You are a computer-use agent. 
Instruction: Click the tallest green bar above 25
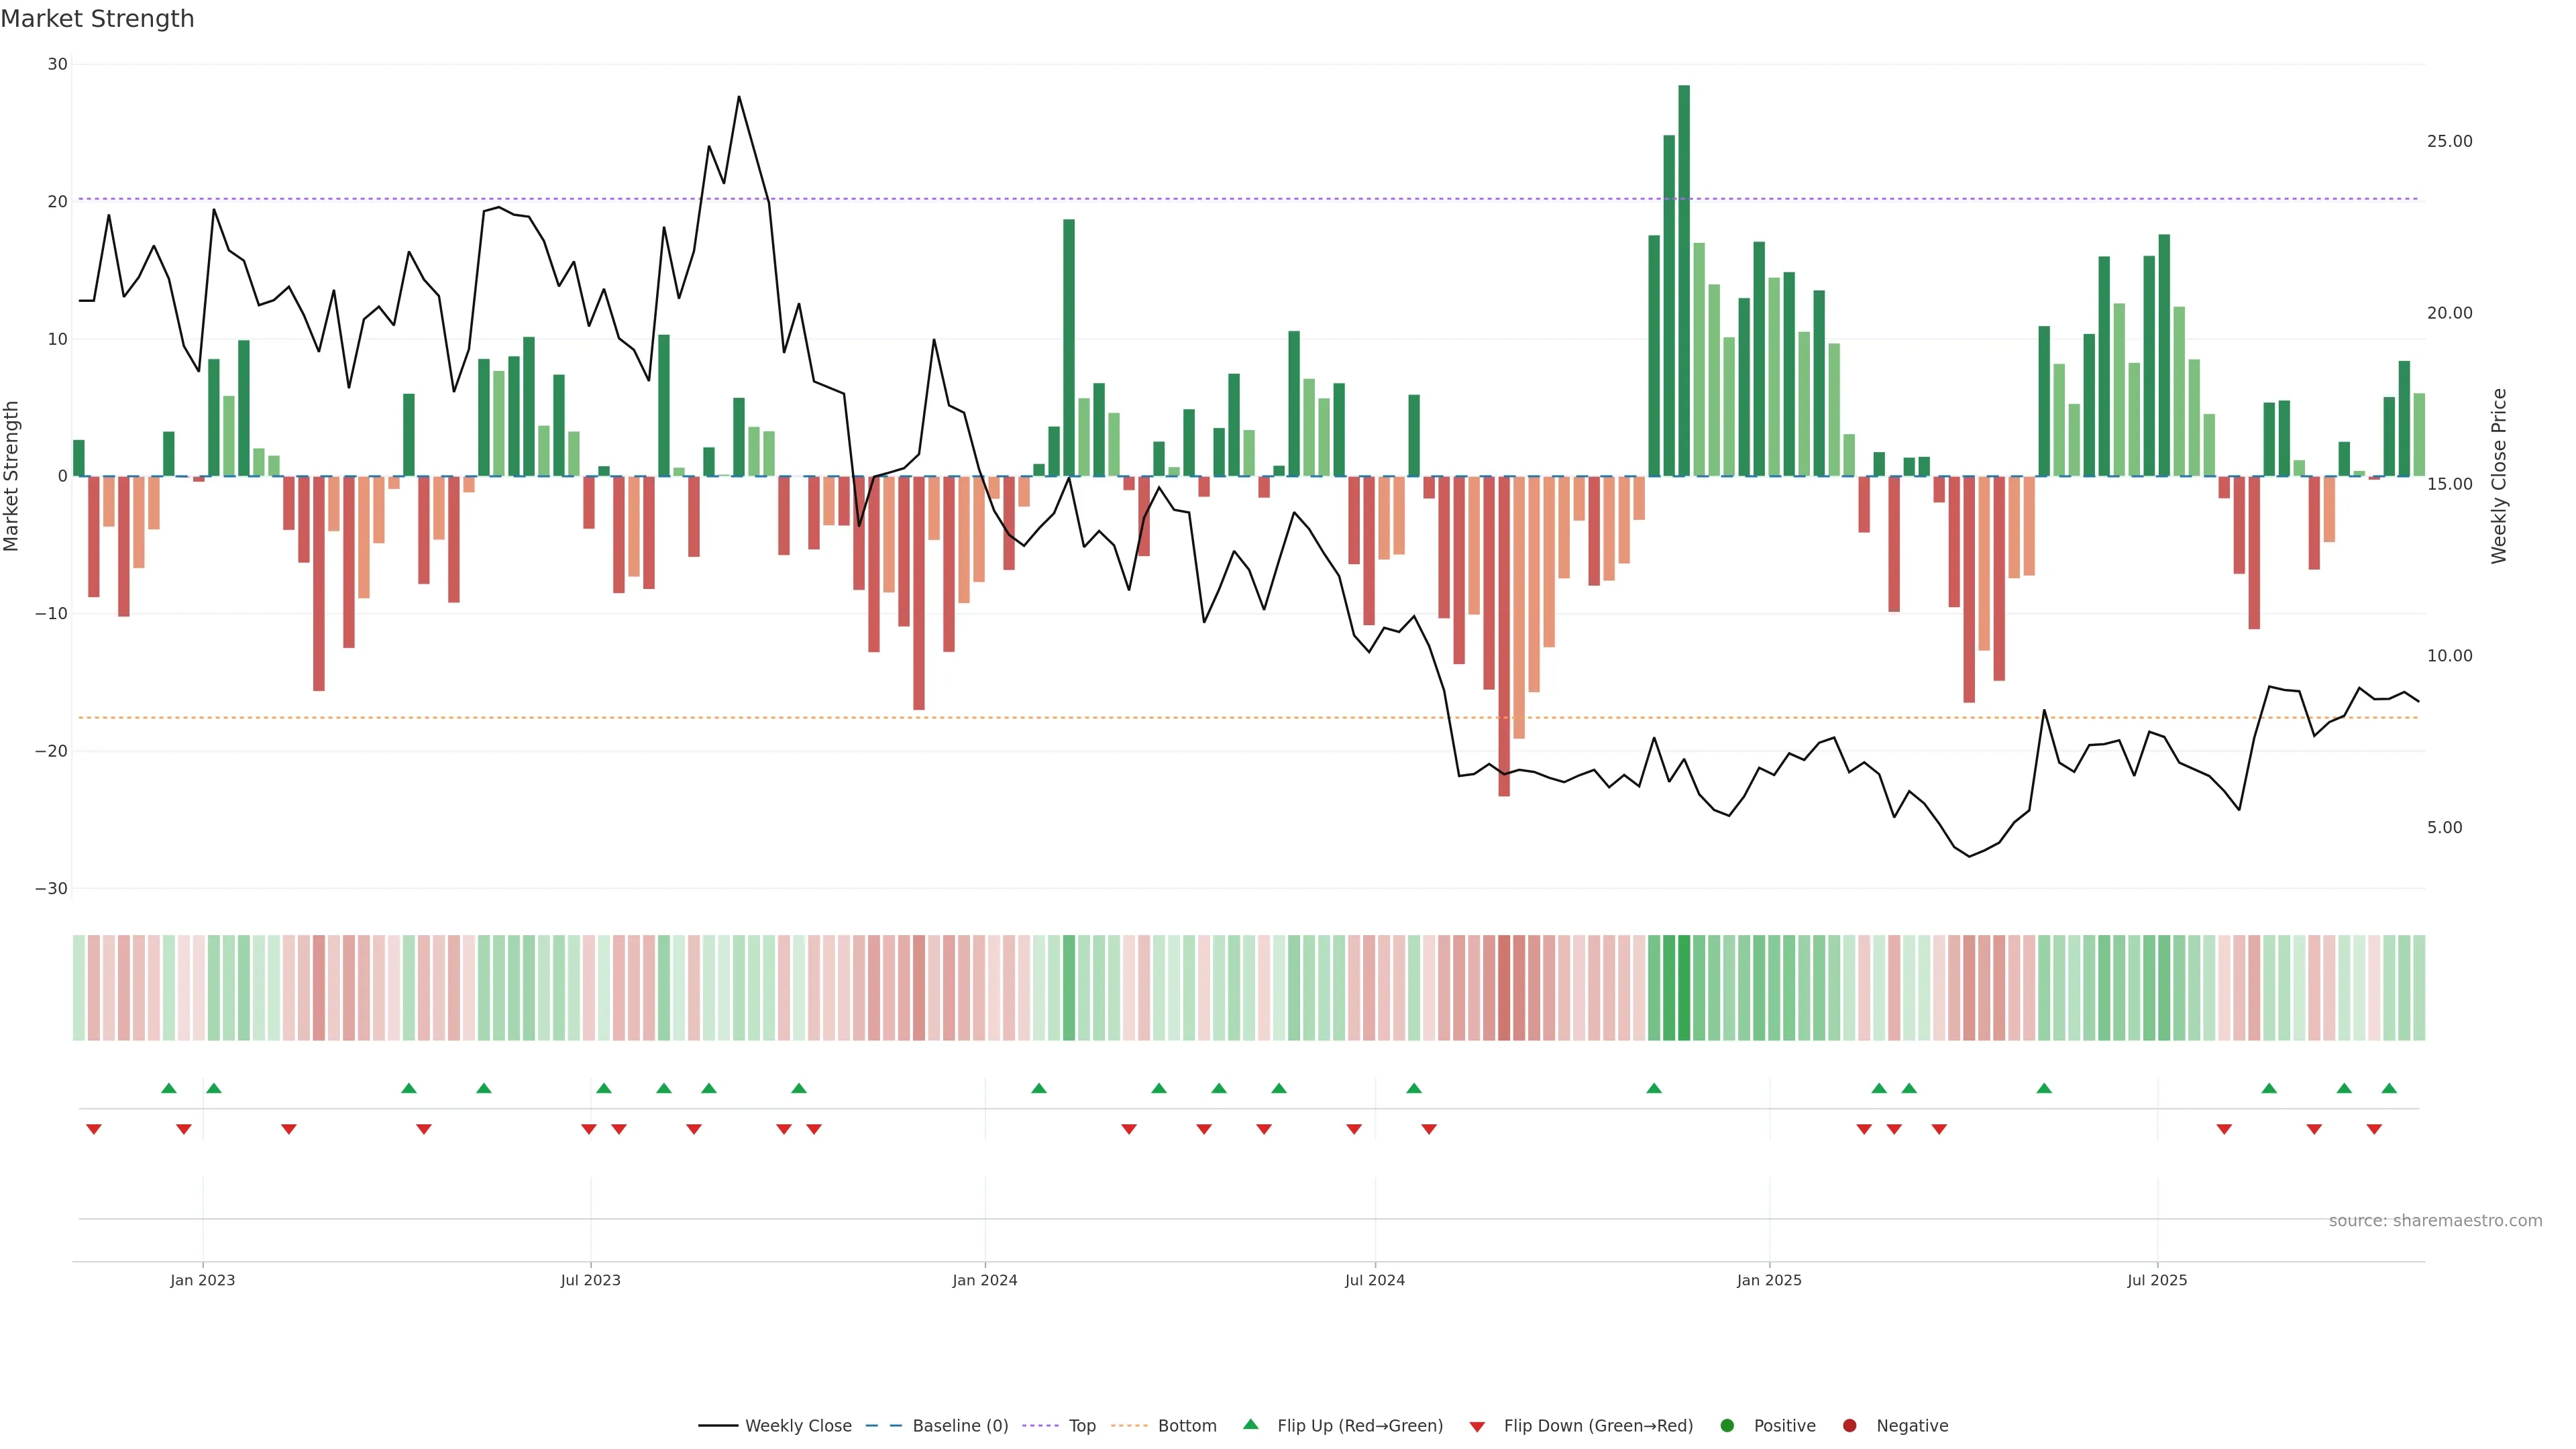pyautogui.click(x=1684, y=280)
